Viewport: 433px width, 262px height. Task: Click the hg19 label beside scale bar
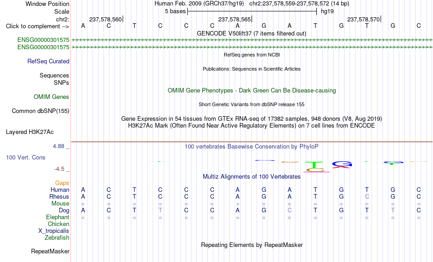pyautogui.click(x=327, y=11)
